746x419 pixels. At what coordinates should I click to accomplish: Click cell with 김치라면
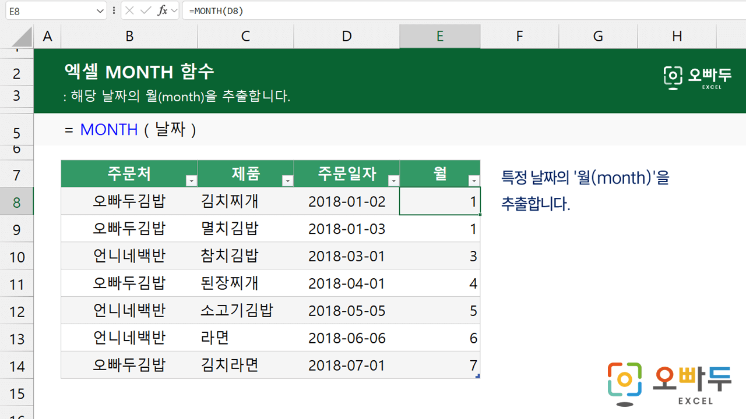tap(245, 365)
